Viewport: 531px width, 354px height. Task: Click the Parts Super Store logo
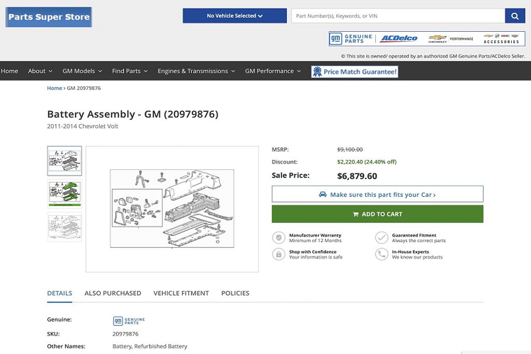(49, 17)
